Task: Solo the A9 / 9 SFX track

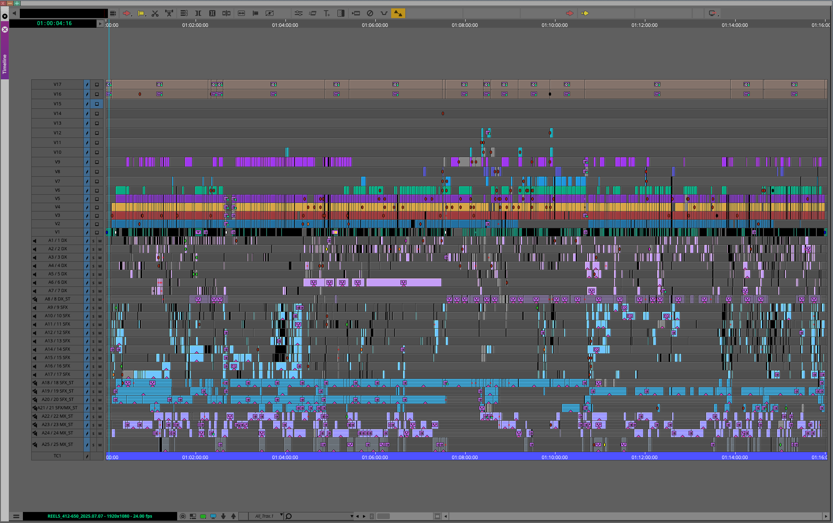Action: click(x=93, y=308)
